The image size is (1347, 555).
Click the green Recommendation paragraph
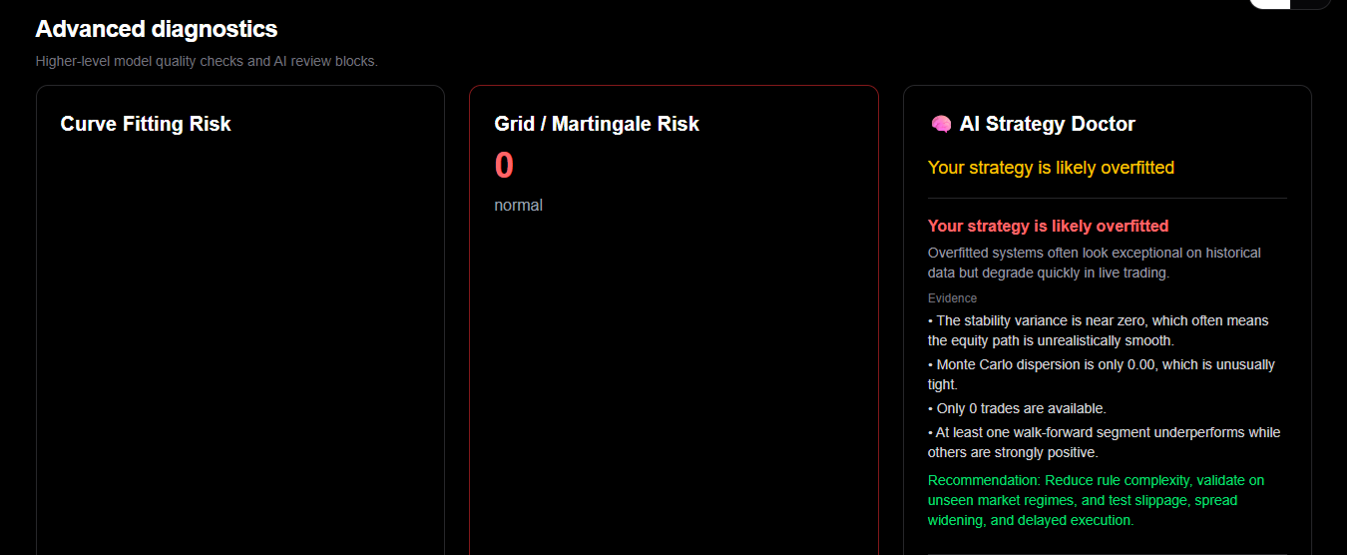click(x=1097, y=500)
